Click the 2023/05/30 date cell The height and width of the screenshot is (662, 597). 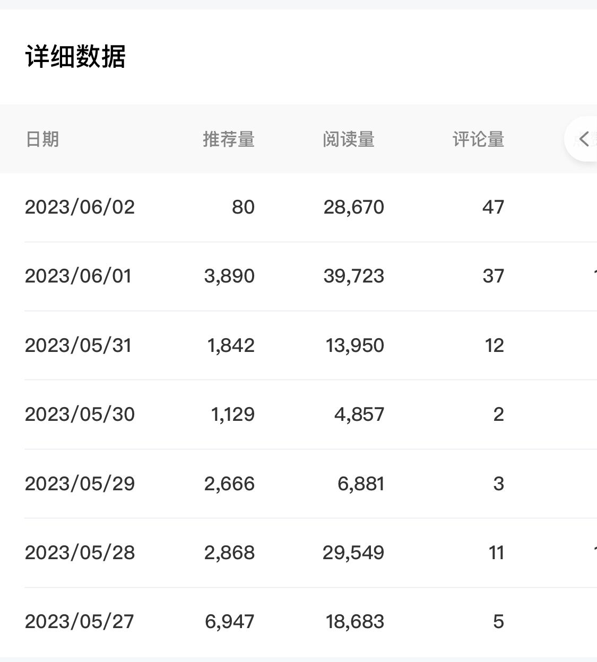pyautogui.click(x=80, y=414)
